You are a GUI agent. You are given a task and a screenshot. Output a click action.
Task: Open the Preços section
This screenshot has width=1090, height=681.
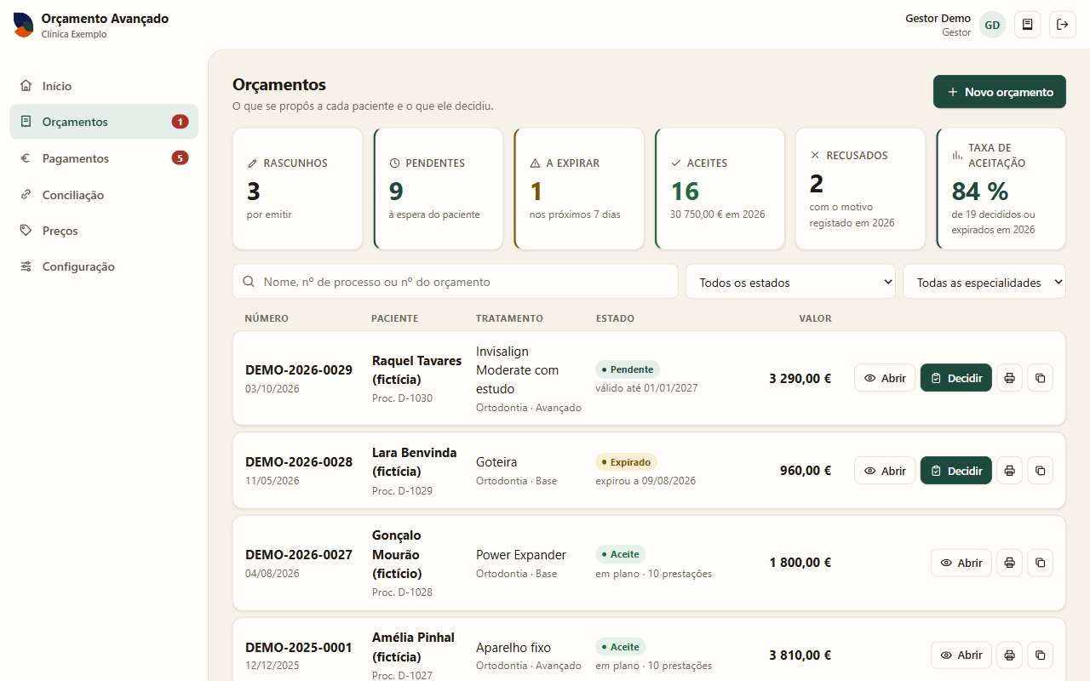click(x=104, y=231)
